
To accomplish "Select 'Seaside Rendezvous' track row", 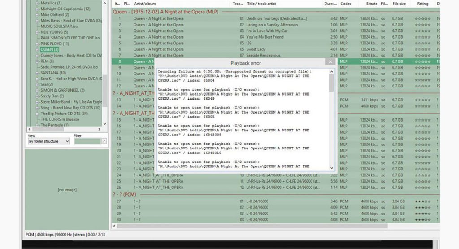I will (275, 55).
